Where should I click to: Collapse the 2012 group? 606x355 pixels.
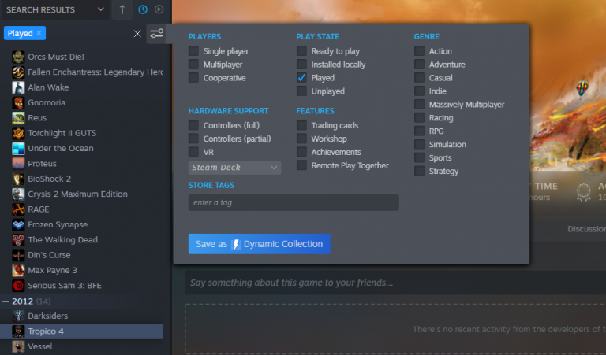click(x=6, y=301)
